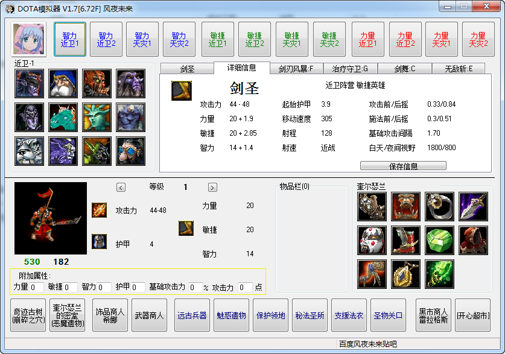Viewport: 505px width, 354px height.
Task: Select the 智力天灾2 hero category
Action: pos(180,39)
